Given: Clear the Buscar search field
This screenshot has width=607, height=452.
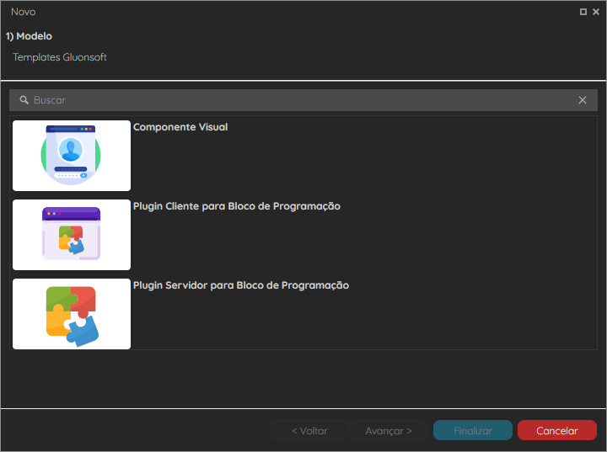Looking at the screenshot, I should click(x=583, y=100).
